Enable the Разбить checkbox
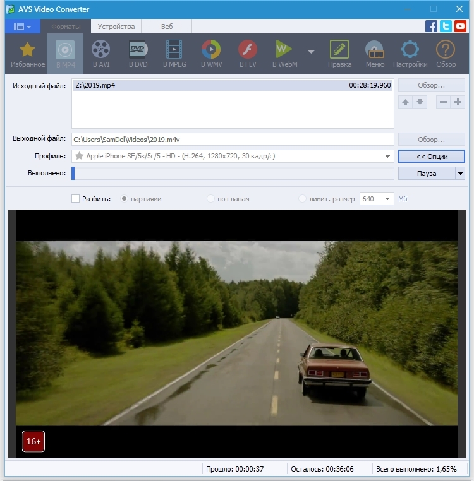474x481 pixels. (x=76, y=199)
